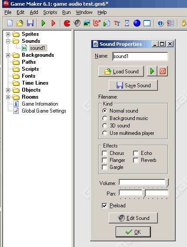This screenshot has width=187, height=247.
Task: Uncheck the Preload checkbox
Action: pos(104,206)
